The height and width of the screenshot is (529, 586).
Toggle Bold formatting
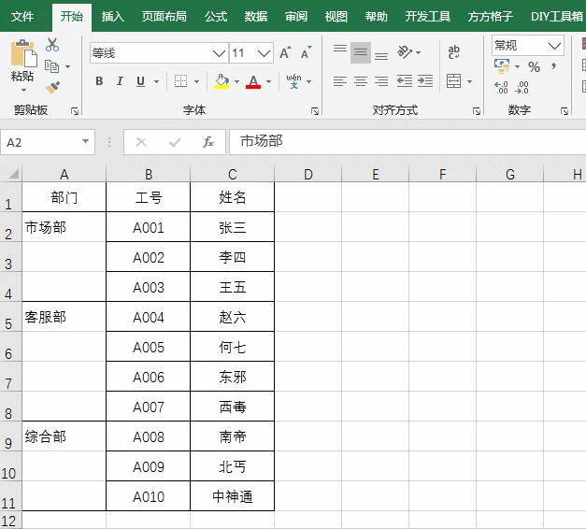(99, 81)
